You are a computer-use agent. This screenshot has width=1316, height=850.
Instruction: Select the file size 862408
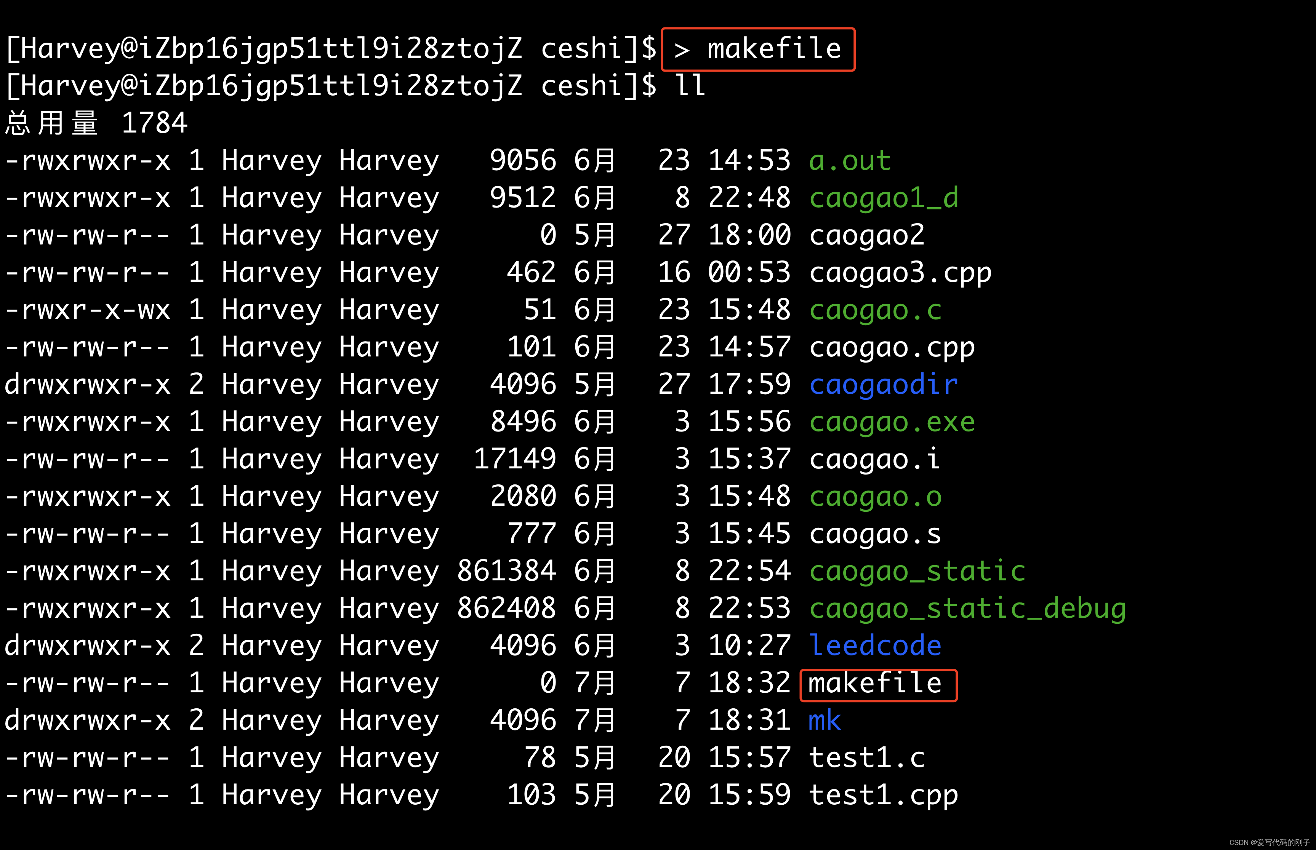coord(506,608)
